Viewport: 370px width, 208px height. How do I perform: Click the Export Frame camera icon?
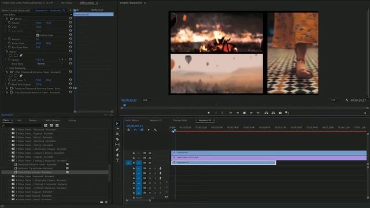pos(280,113)
